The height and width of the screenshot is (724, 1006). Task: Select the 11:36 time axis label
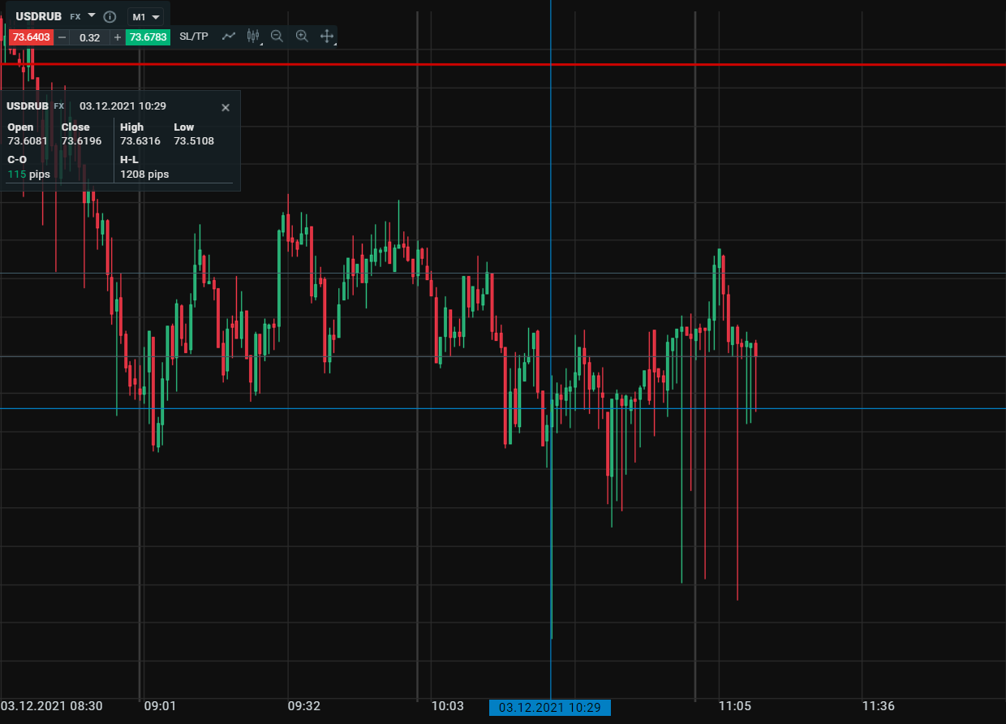coord(878,706)
